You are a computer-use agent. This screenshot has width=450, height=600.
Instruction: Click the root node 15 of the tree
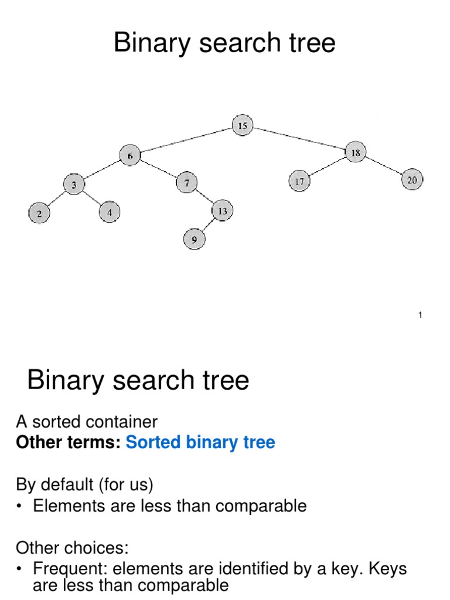click(243, 125)
